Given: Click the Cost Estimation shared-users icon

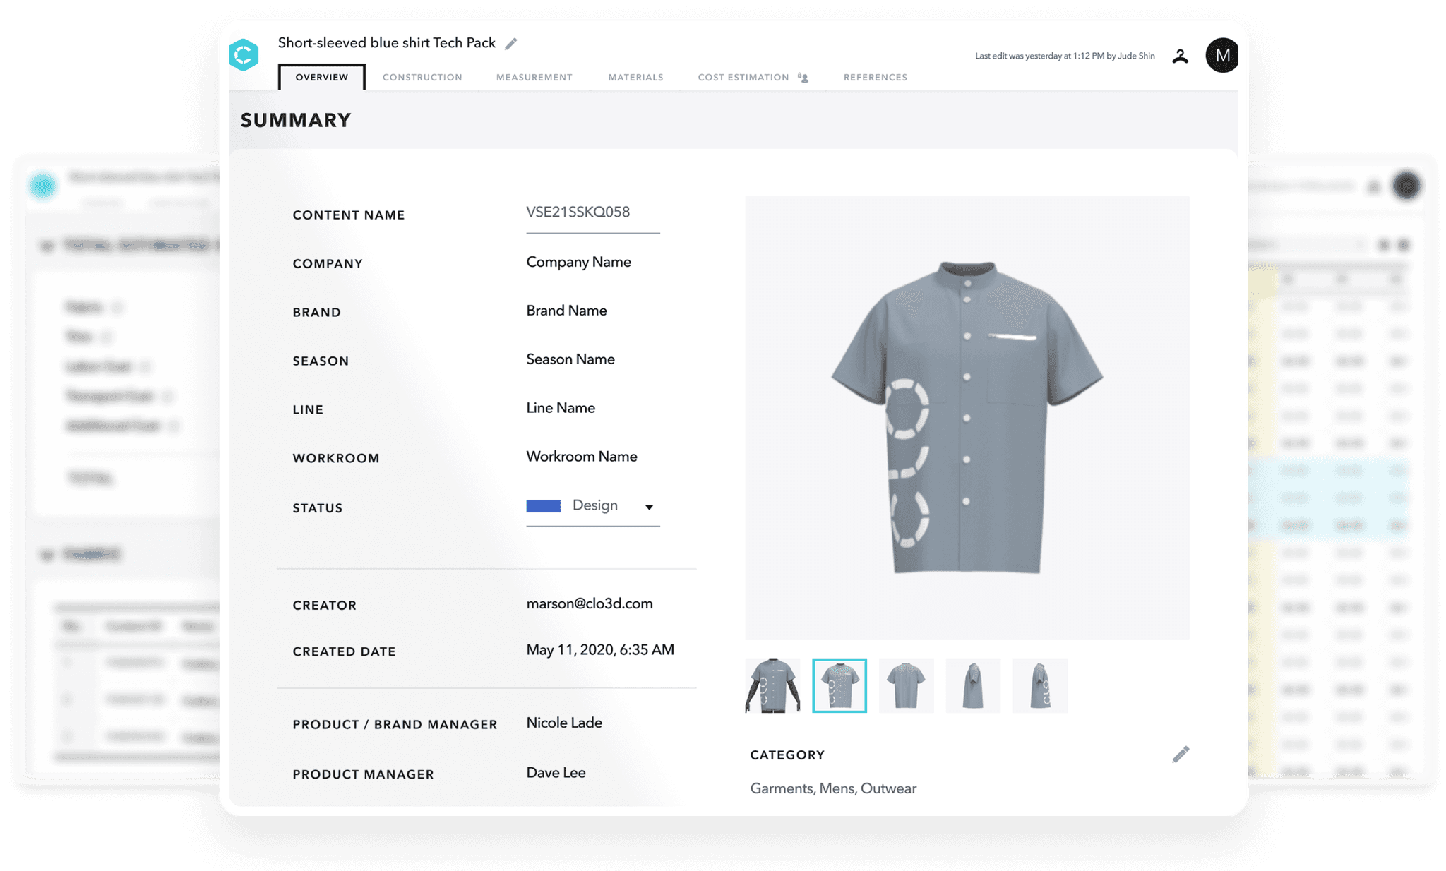Looking at the screenshot, I should (x=803, y=78).
